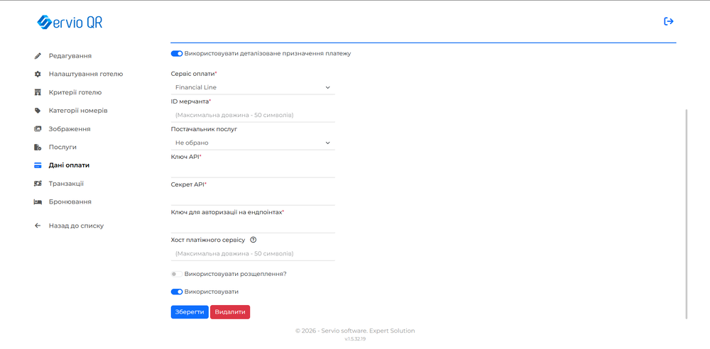710x349 pixels.
Task: Open the Постачальник послуг dropdown
Action: 253,143
